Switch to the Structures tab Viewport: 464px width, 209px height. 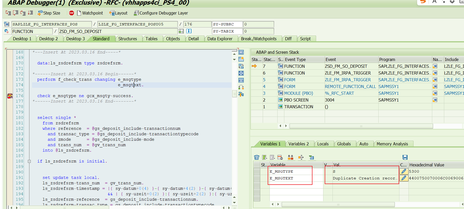(x=127, y=39)
